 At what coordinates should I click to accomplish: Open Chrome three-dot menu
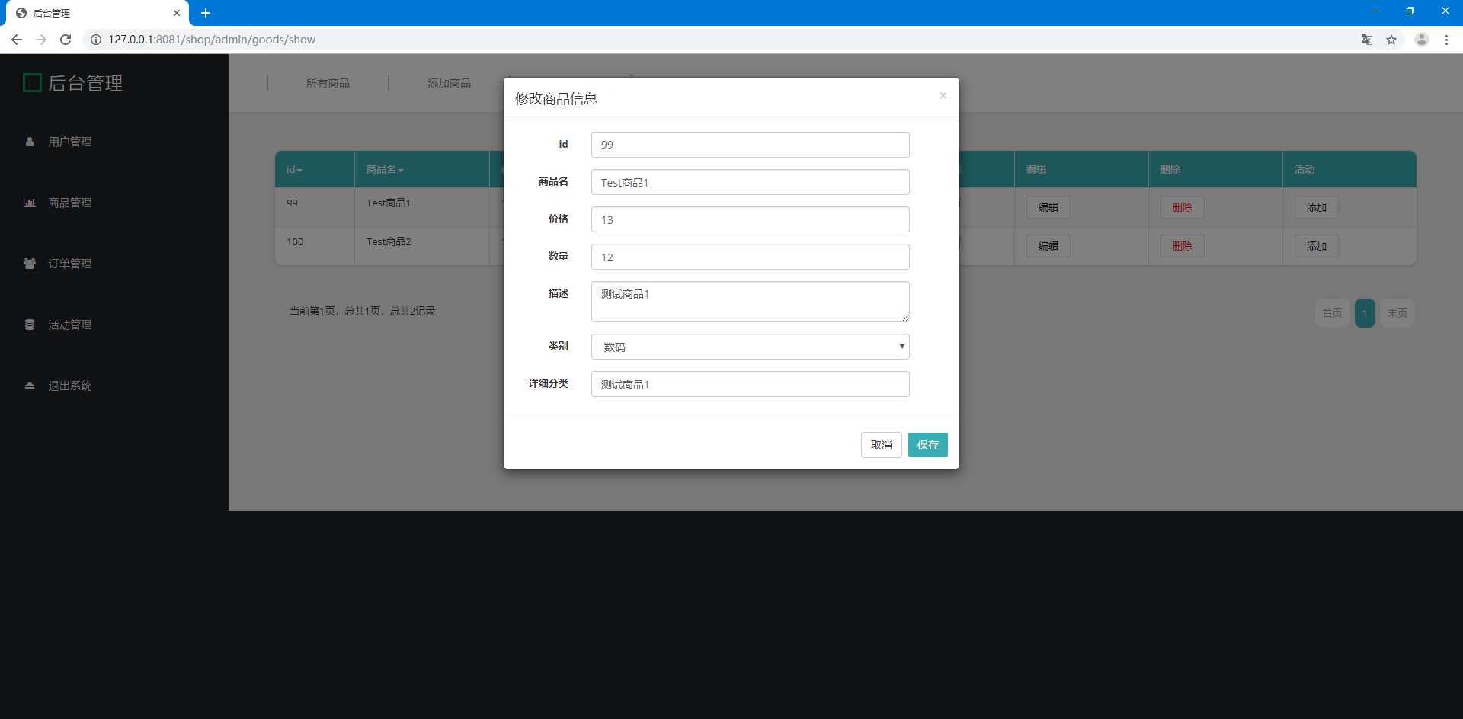1446,40
